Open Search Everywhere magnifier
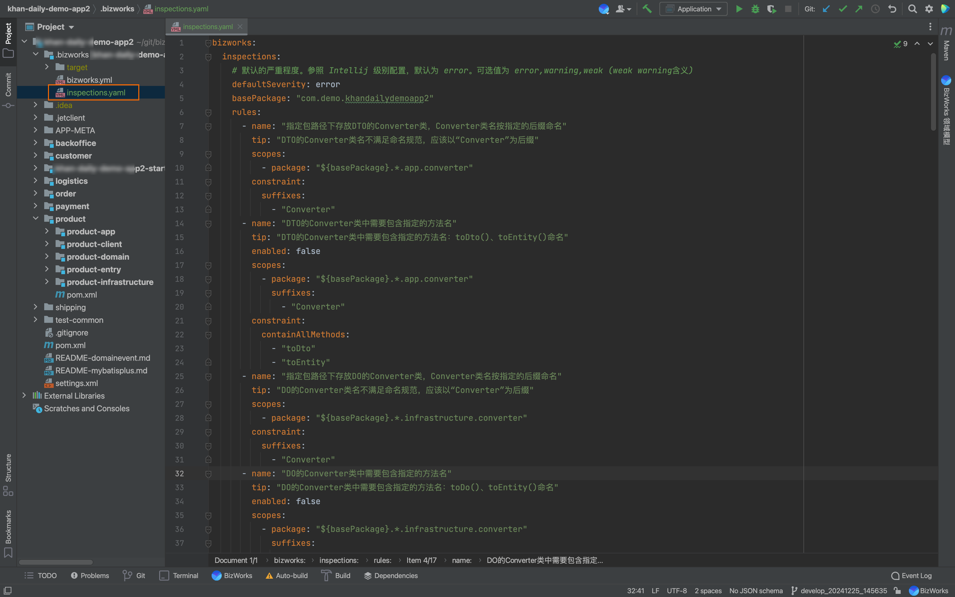Image resolution: width=955 pixels, height=597 pixels. (912, 9)
